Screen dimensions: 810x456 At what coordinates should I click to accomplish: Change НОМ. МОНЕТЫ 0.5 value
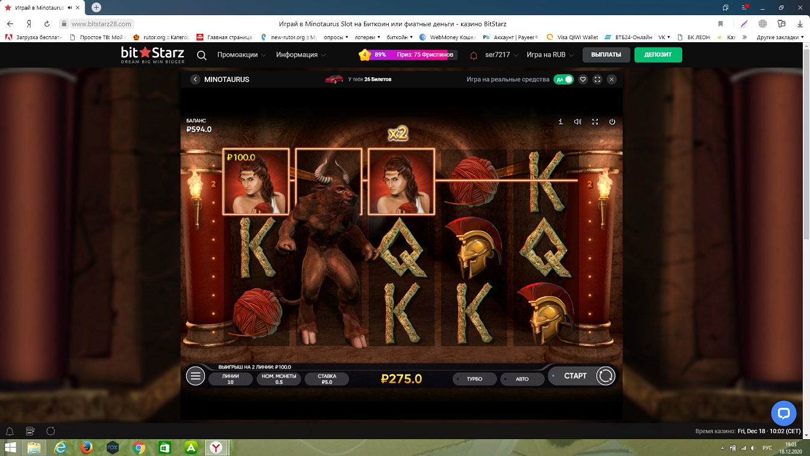(x=279, y=379)
